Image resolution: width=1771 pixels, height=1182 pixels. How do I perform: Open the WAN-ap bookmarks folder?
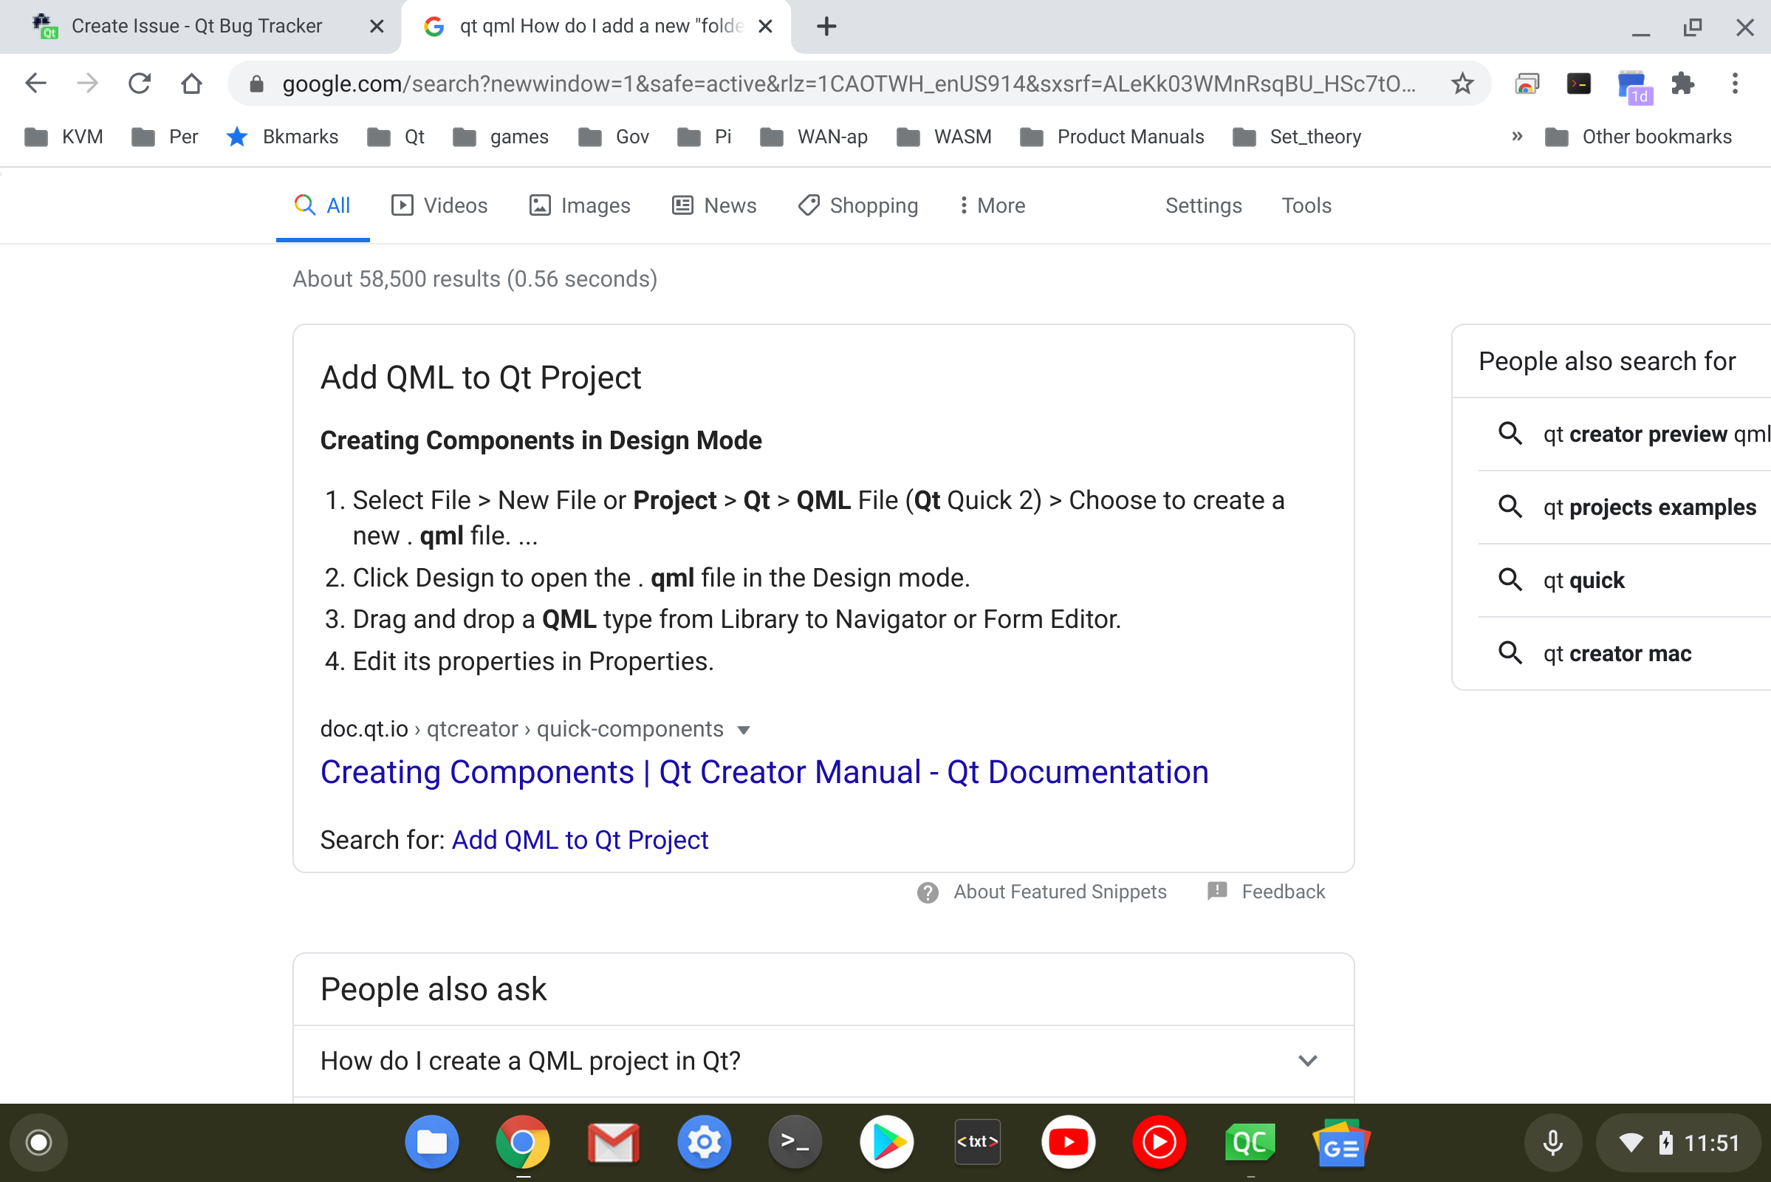813,137
